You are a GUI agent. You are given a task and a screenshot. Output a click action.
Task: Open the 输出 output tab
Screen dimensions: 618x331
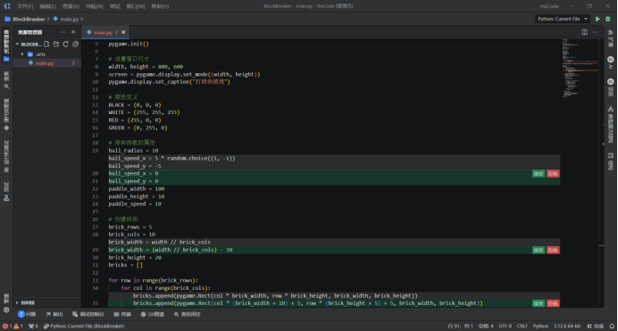[54, 314]
